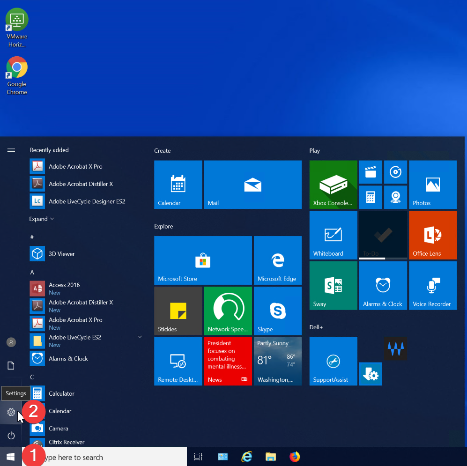Open the Office Lens tile

(x=432, y=235)
